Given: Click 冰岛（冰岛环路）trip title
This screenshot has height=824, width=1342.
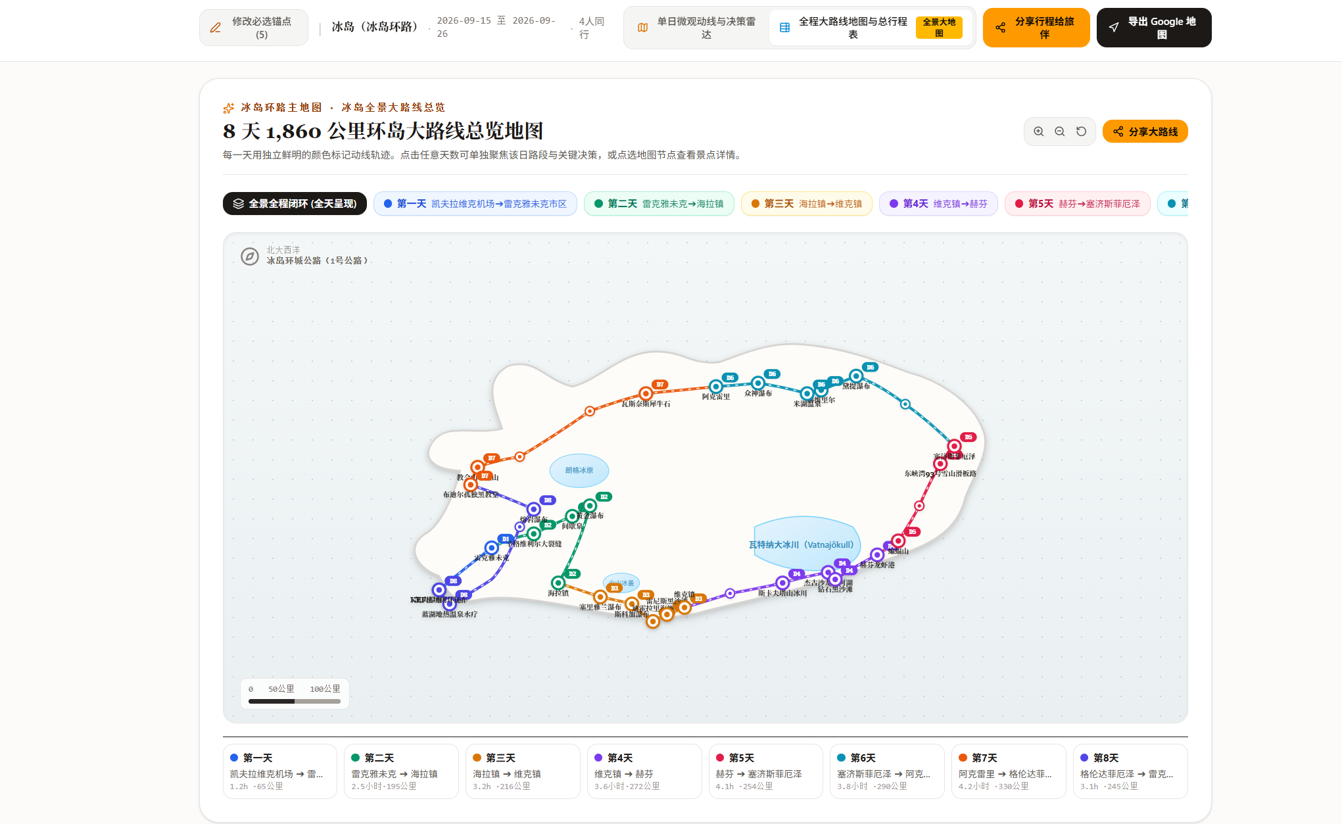Looking at the screenshot, I should pyautogui.click(x=375, y=27).
